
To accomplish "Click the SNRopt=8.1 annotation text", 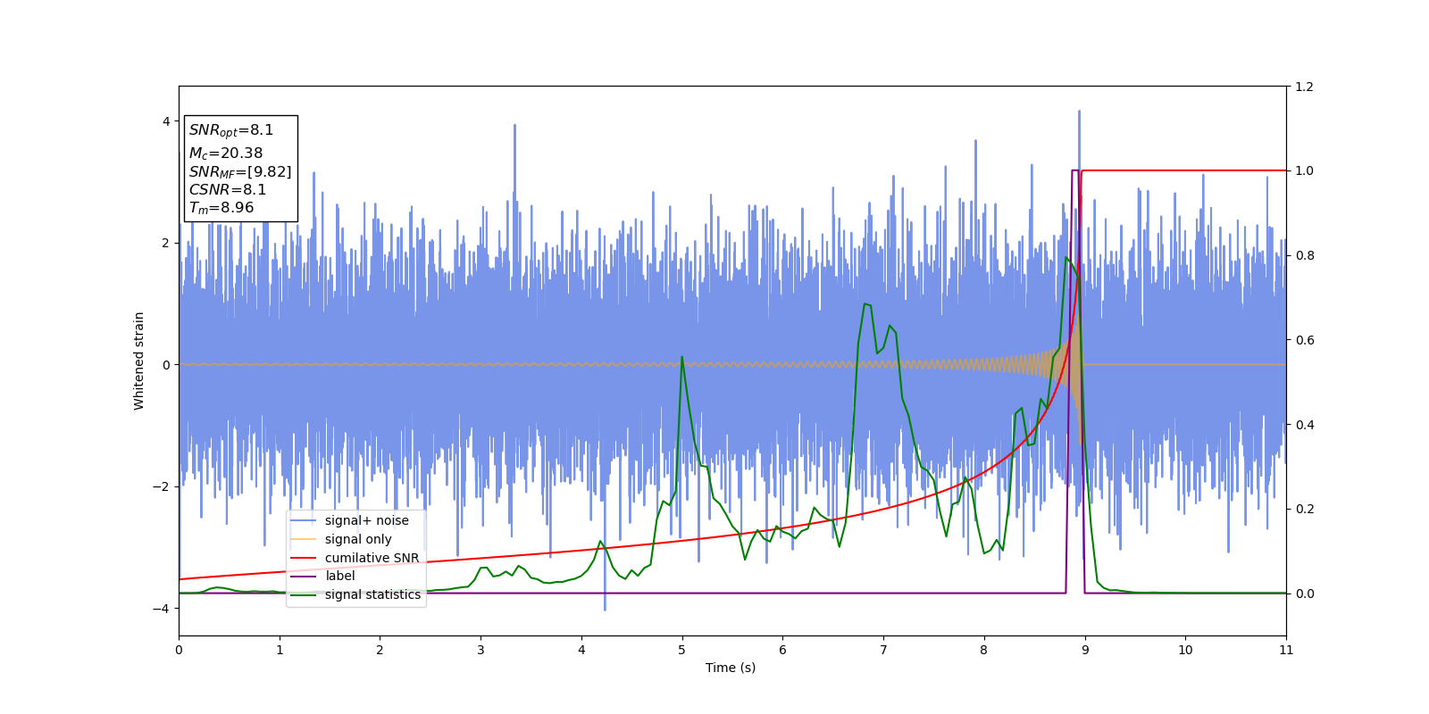I will (231, 130).
